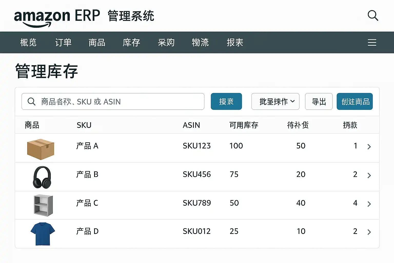Screen dimensions: 394x263
Task: Open the 概览 overview tab
Action: pyautogui.click(x=28, y=42)
